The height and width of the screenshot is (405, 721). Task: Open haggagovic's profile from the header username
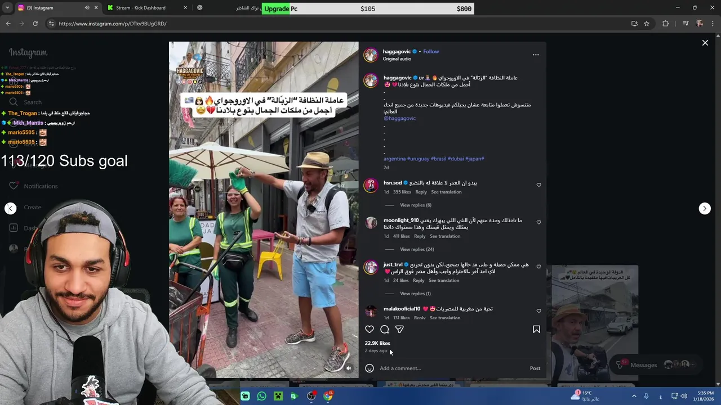(x=397, y=51)
